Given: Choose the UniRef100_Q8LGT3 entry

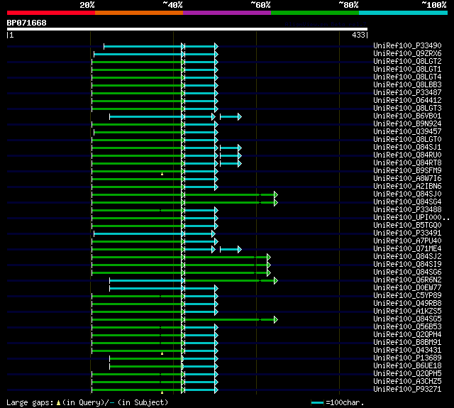Looking at the screenshot, I should point(407,108).
